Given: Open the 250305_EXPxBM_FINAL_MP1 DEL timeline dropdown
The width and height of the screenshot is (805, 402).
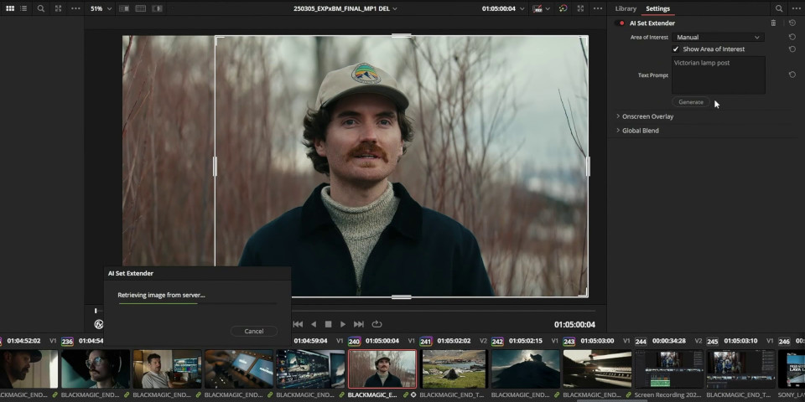Looking at the screenshot, I should [345, 8].
